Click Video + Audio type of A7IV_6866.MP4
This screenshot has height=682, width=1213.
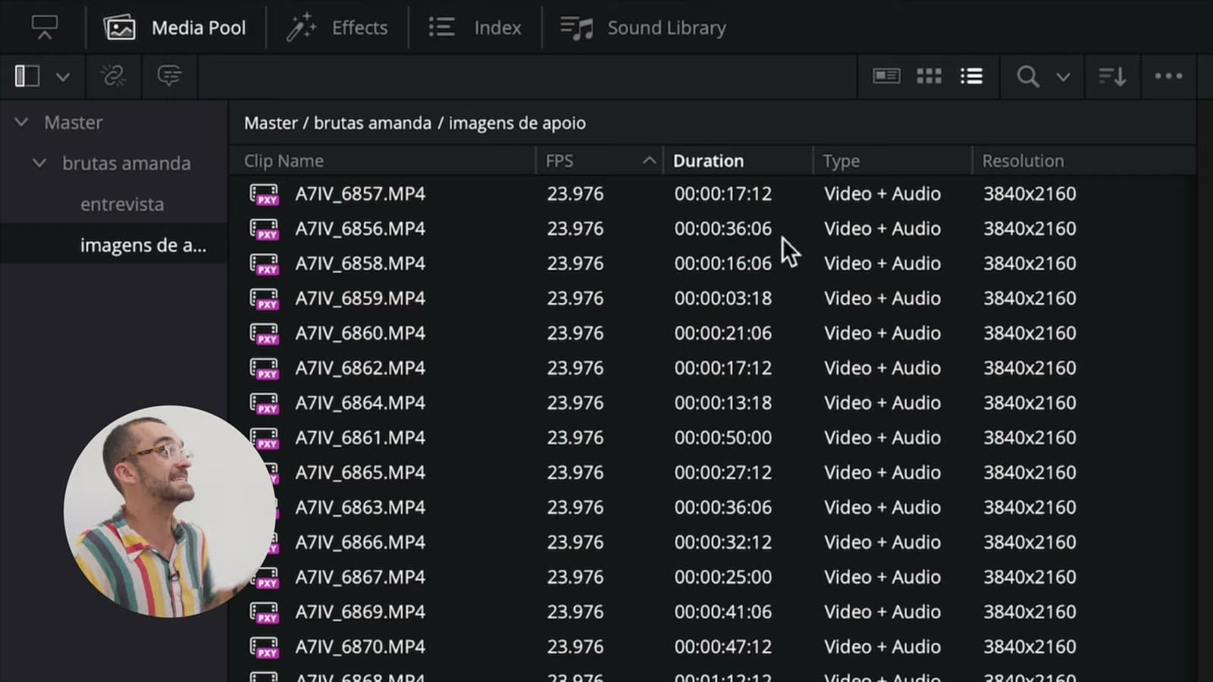point(882,543)
